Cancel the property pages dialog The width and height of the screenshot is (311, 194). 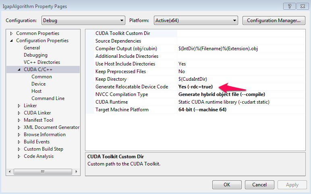(x=259, y=185)
